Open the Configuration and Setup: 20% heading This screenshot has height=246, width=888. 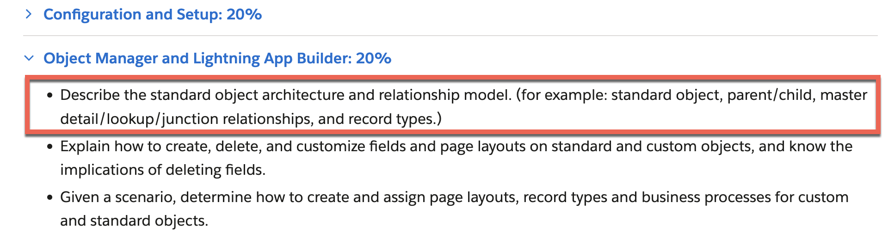pyautogui.click(x=153, y=14)
